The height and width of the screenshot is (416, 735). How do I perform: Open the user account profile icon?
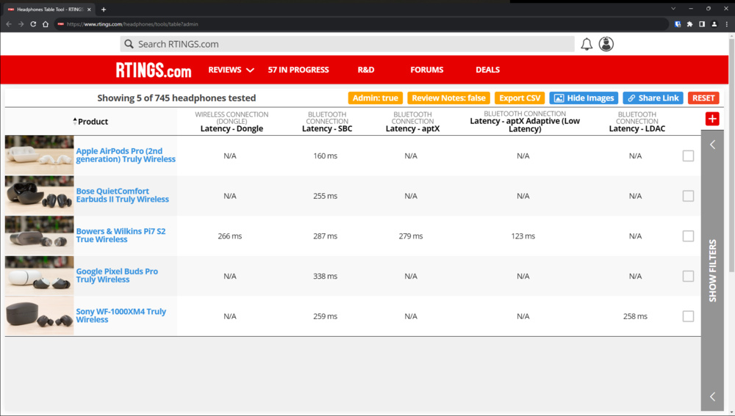[x=606, y=45]
